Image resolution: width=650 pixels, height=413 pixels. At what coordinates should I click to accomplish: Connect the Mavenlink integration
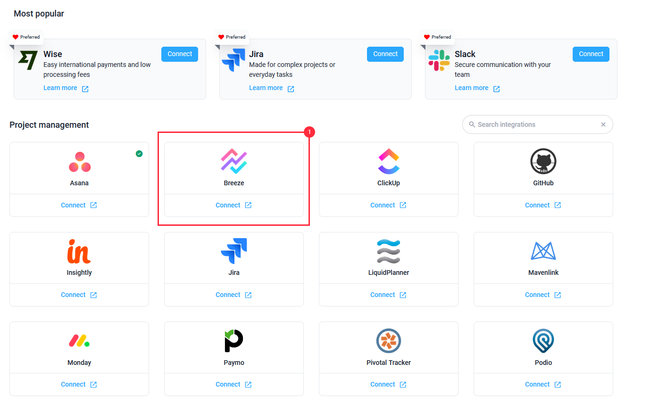click(537, 295)
